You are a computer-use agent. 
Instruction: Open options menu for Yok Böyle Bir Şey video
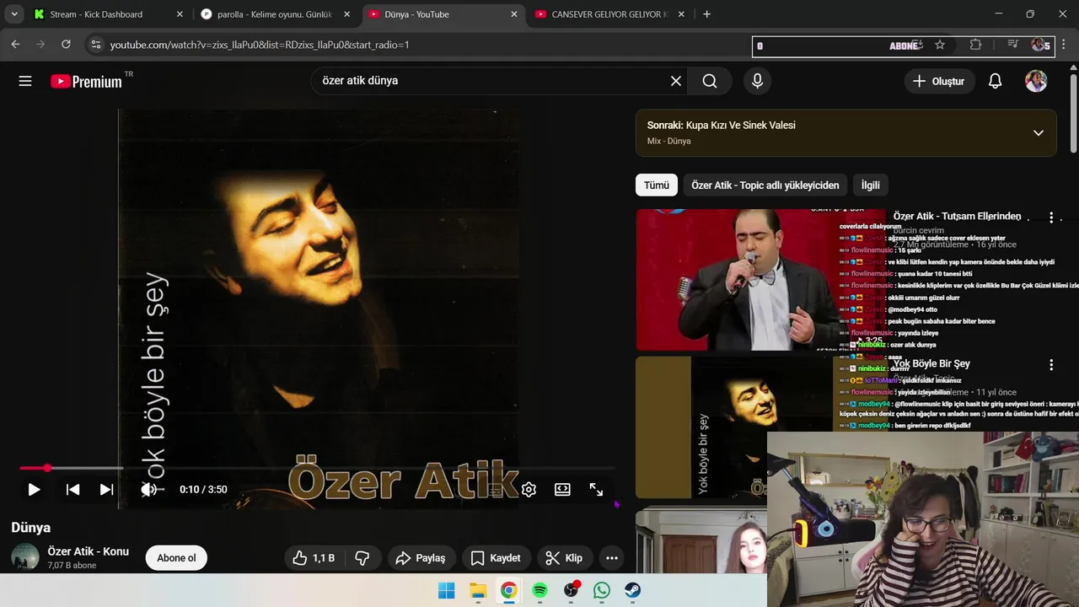(1051, 365)
